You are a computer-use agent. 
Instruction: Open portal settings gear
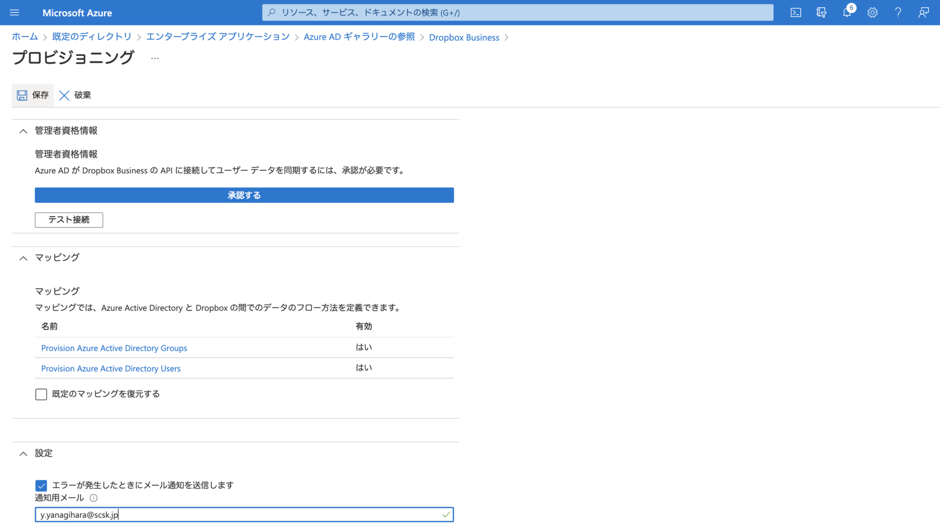coord(872,13)
